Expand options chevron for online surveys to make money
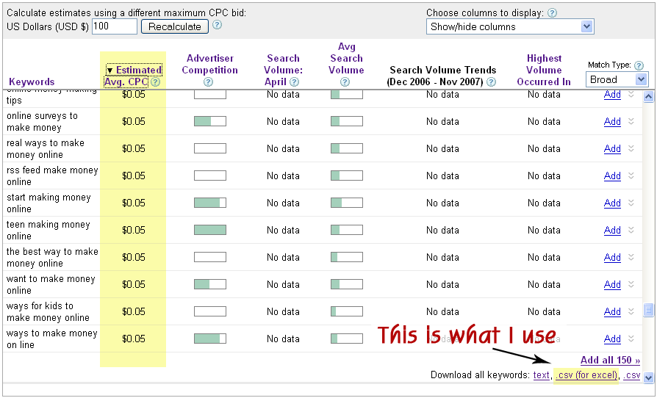The width and height of the screenshot is (657, 398). point(631,121)
